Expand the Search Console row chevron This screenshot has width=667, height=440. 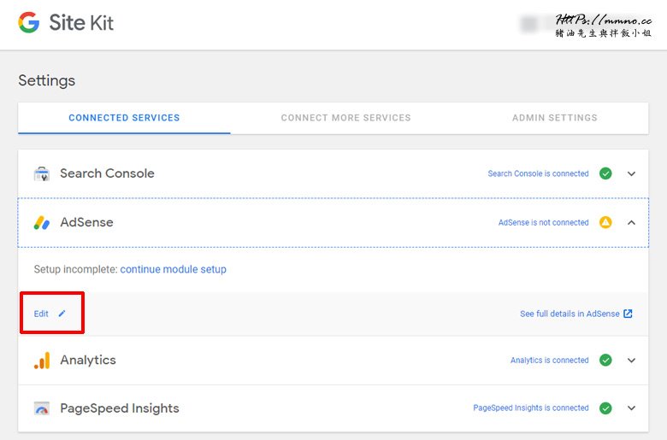[x=632, y=173]
